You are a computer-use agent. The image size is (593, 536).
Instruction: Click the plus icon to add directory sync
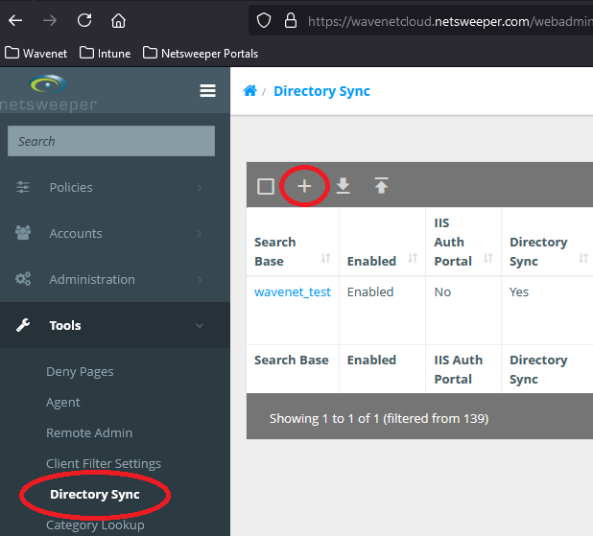click(x=304, y=186)
